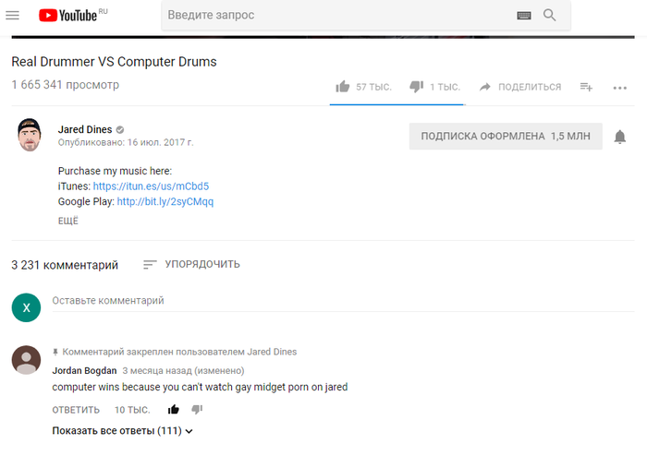
Task: Expand Показать все ответы (111) replies
Action: (x=123, y=431)
